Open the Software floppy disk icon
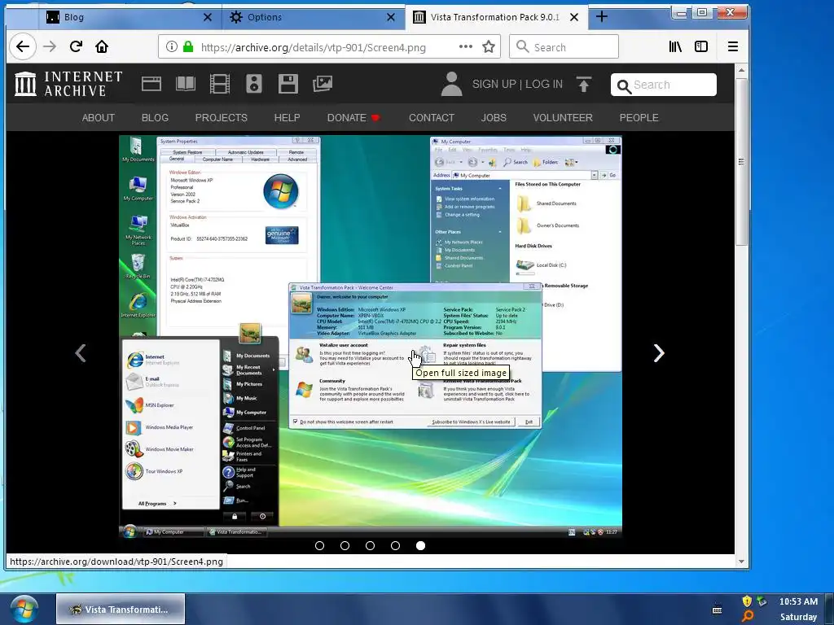 coord(288,84)
